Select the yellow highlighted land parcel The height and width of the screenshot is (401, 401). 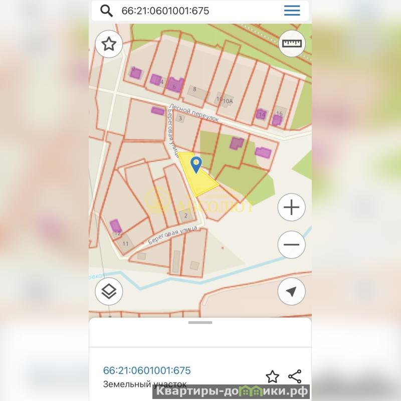pyautogui.click(x=199, y=179)
